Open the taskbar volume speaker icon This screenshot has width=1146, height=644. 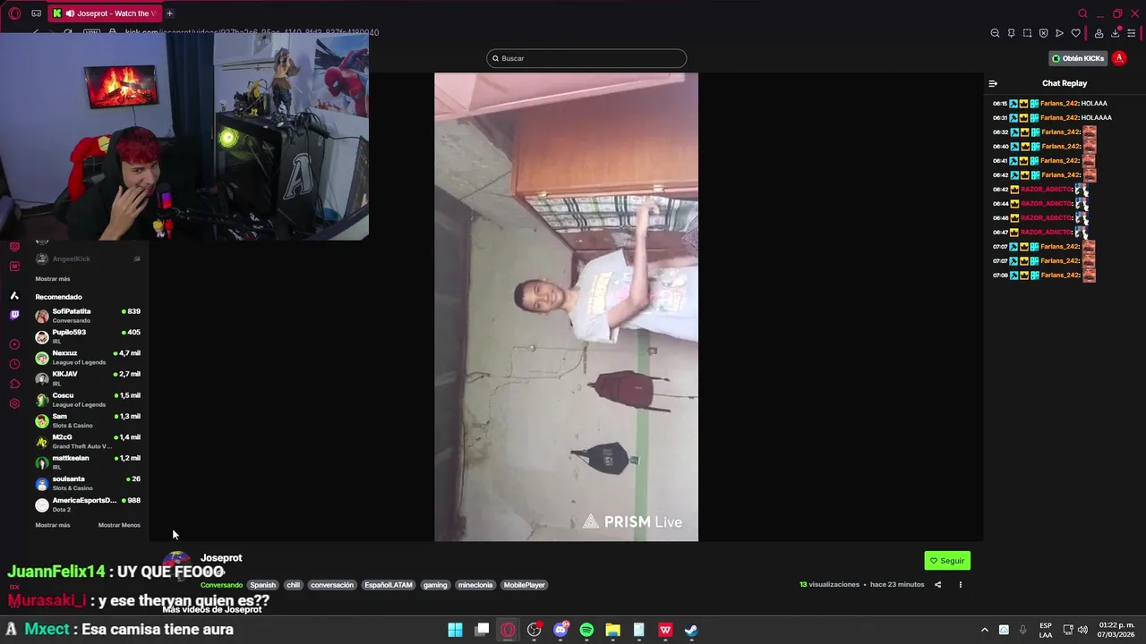pyautogui.click(x=1082, y=630)
